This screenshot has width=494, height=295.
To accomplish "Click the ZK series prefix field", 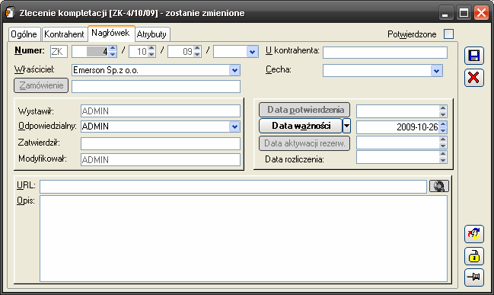I will pyautogui.click(x=59, y=52).
